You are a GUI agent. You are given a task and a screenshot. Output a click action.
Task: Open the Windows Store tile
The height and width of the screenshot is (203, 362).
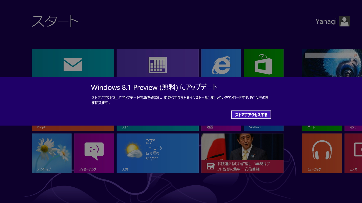tap(263, 63)
